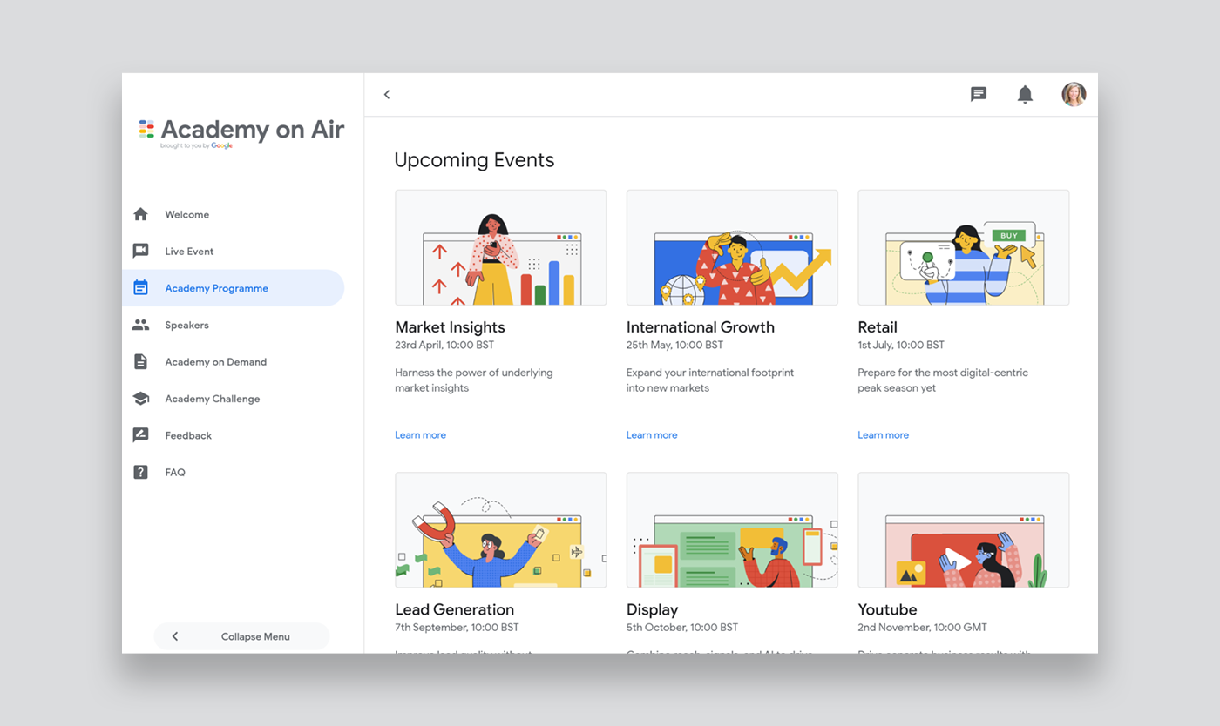Open the user profile avatar
Viewport: 1220px width, 726px height.
(1074, 94)
